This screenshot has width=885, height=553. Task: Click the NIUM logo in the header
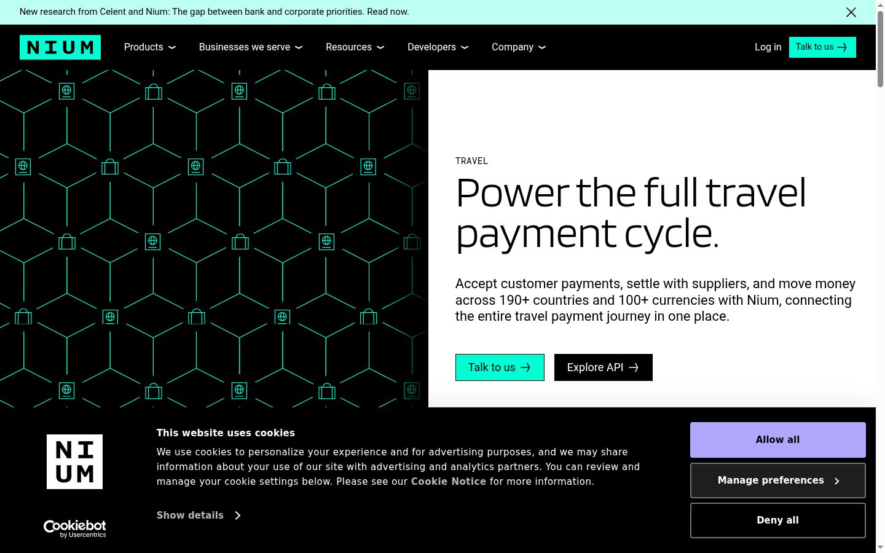(60, 47)
